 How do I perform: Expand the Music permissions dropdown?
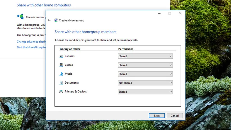(x=145, y=74)
